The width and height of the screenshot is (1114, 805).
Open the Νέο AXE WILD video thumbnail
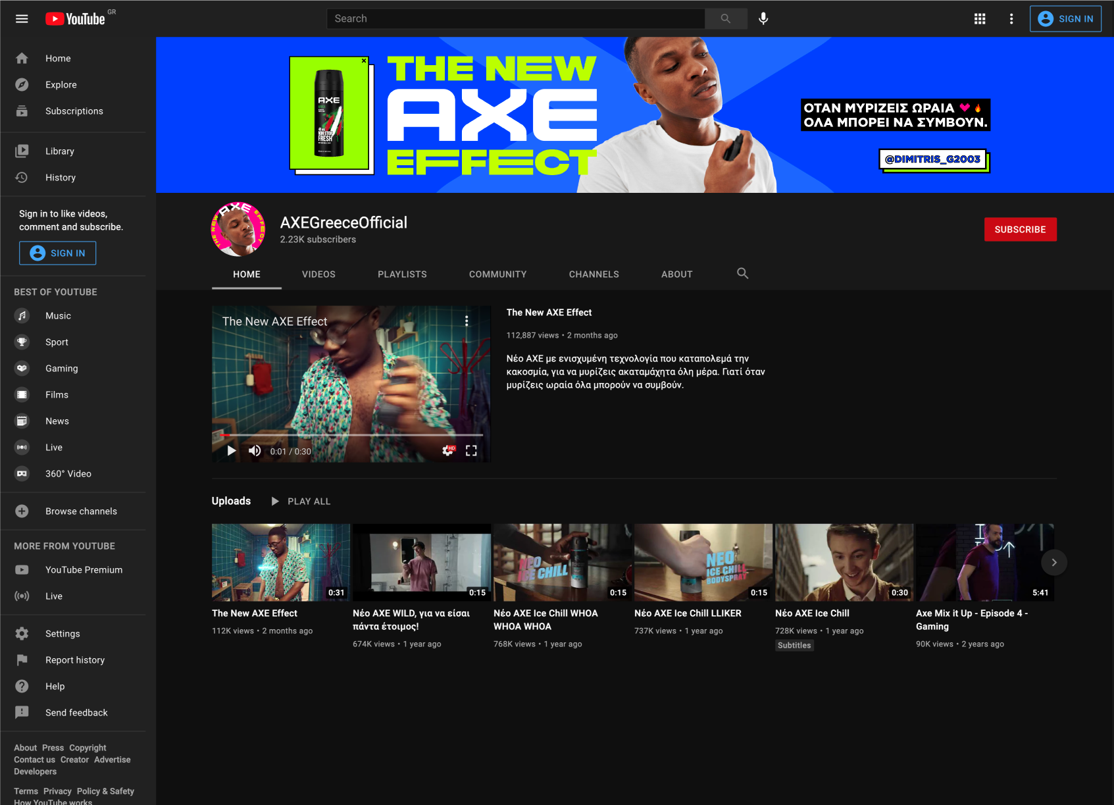click(422, 562)
